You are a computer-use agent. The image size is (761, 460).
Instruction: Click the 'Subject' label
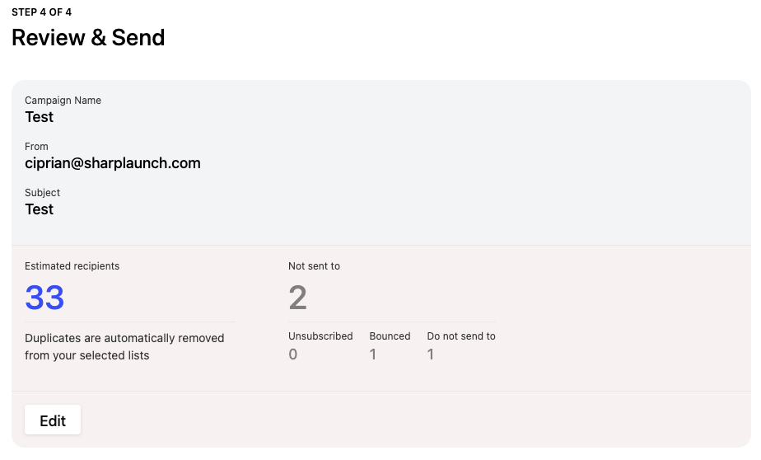42,193
